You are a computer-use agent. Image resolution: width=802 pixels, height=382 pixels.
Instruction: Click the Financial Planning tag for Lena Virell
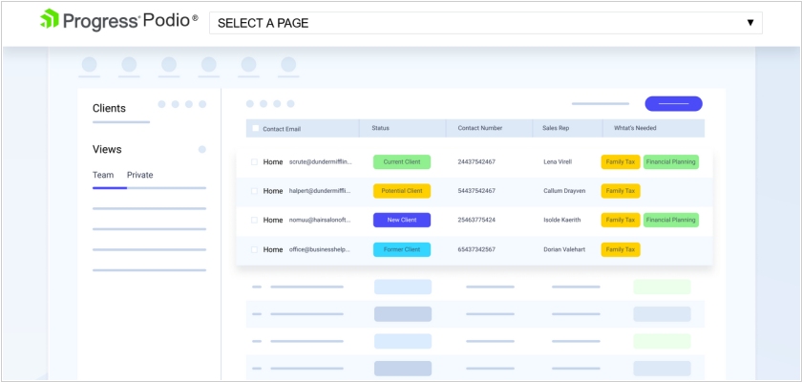point(670,162)
